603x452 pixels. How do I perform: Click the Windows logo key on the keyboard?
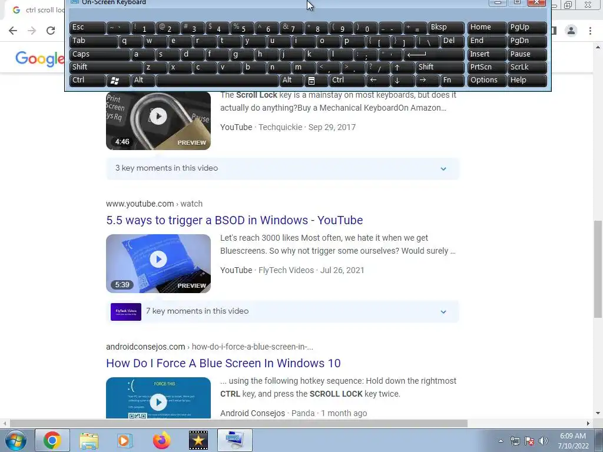click(118, 80)
